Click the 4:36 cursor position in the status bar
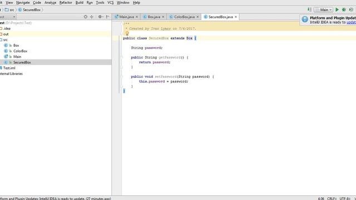This screenshot has height=200, width=356. tap(321, 198)
